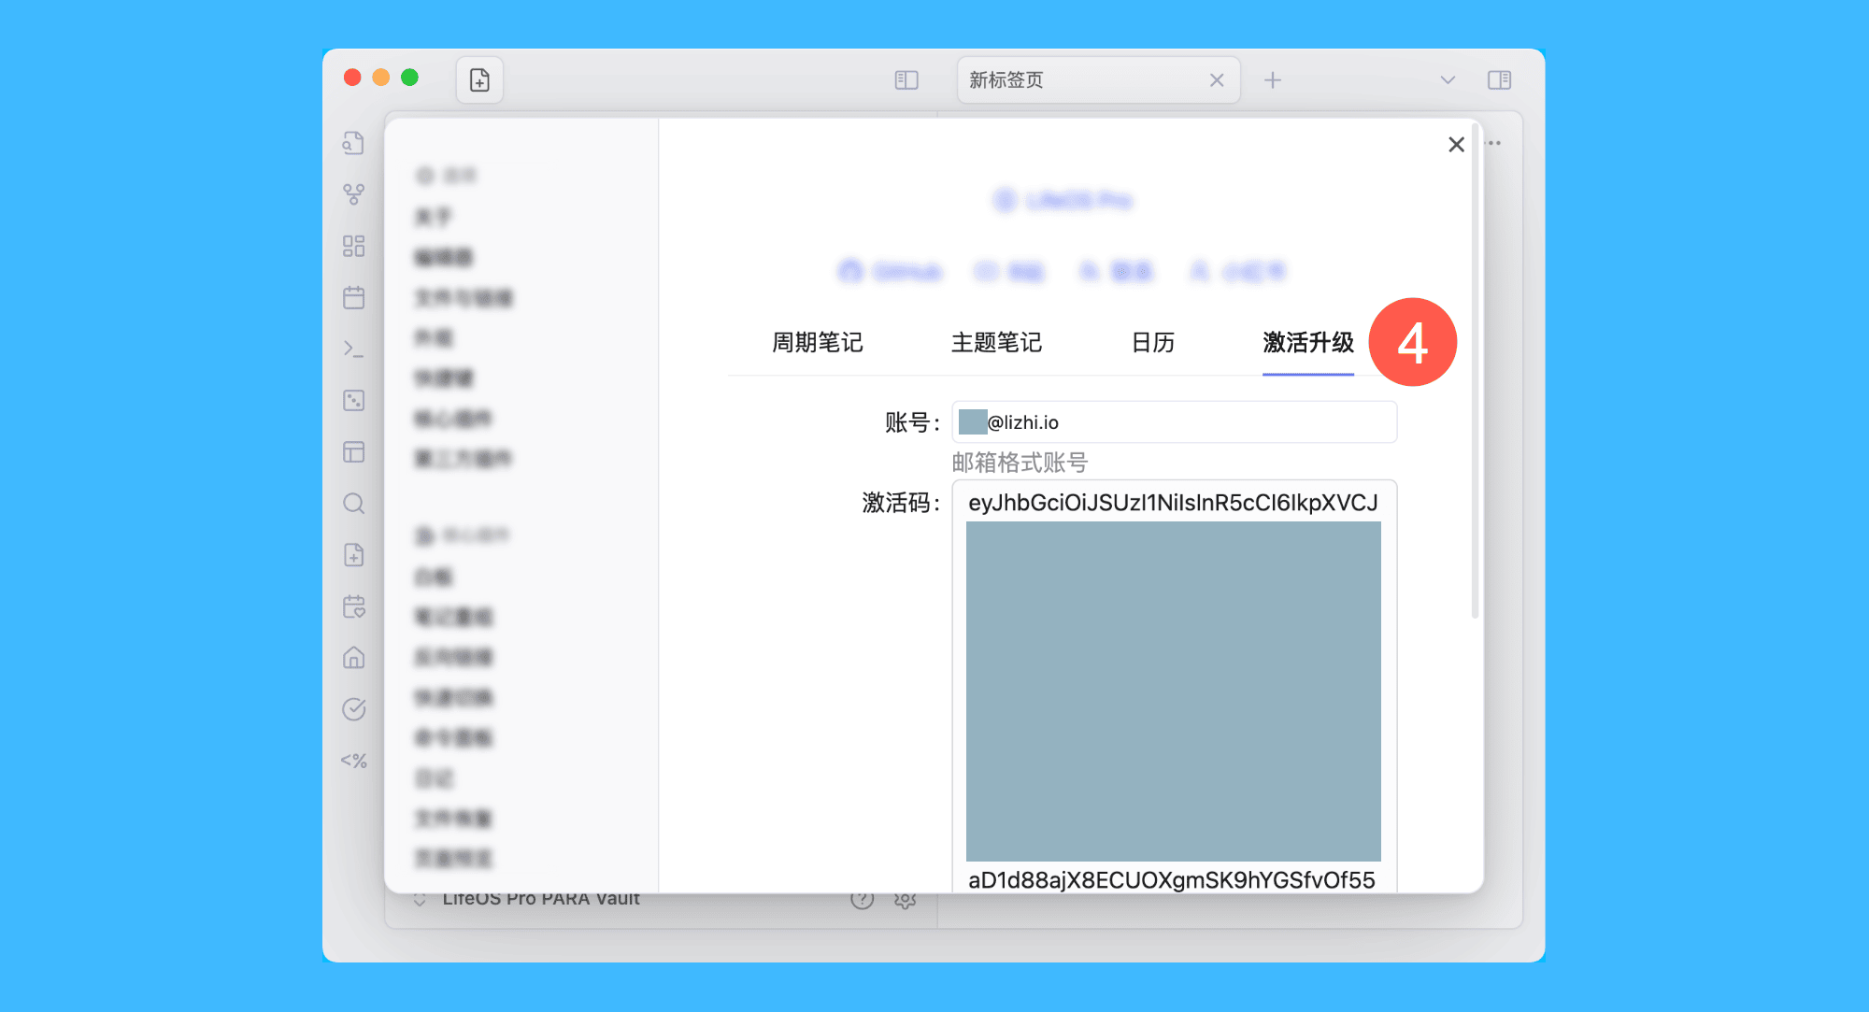Screen dimensions: 1869x1012
Task: Click the settings dialog vertical scrollbar
Action: (1476, 372)
